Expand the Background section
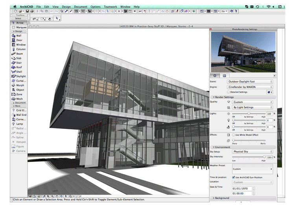This screenshot has height=207, width=295. click(223, 198)
